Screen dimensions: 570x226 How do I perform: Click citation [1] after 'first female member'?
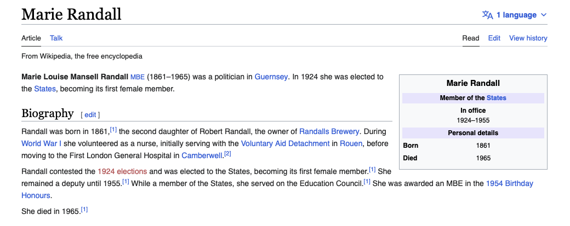(373, 170)
